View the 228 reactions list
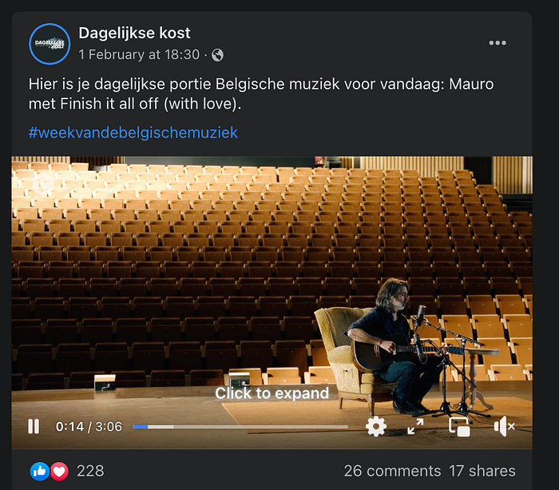 (90, 471)
